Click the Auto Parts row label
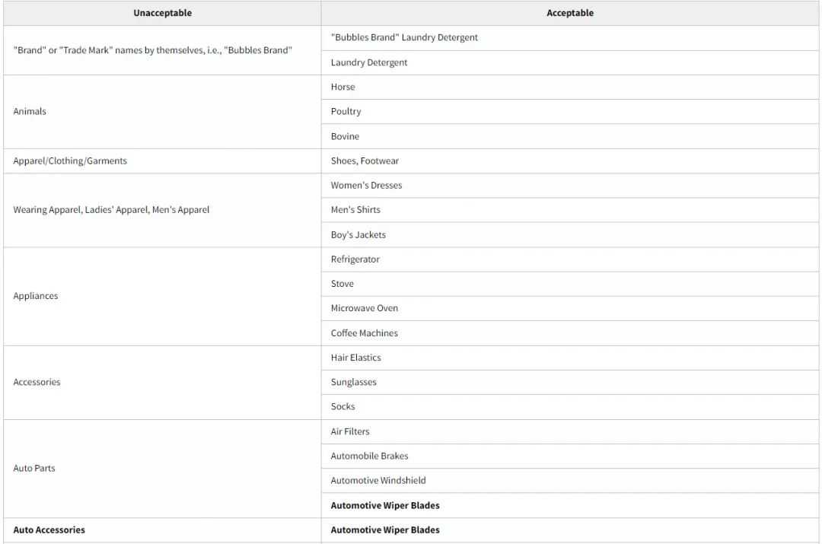 click(x=162, y=469)
